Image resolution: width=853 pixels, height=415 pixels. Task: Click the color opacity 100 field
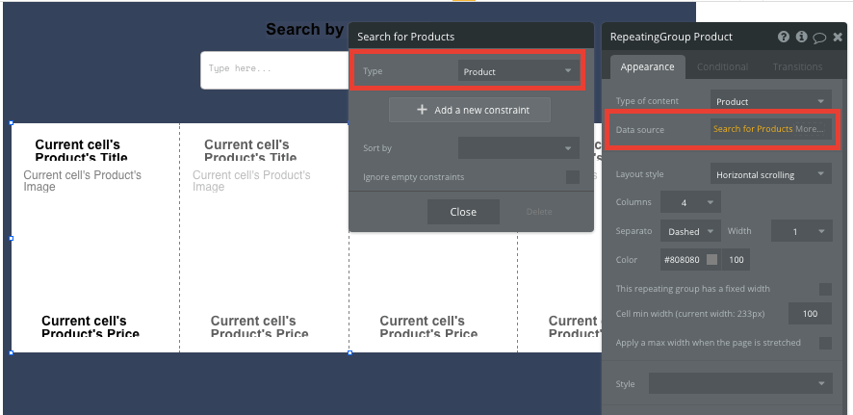coord(737,260)
